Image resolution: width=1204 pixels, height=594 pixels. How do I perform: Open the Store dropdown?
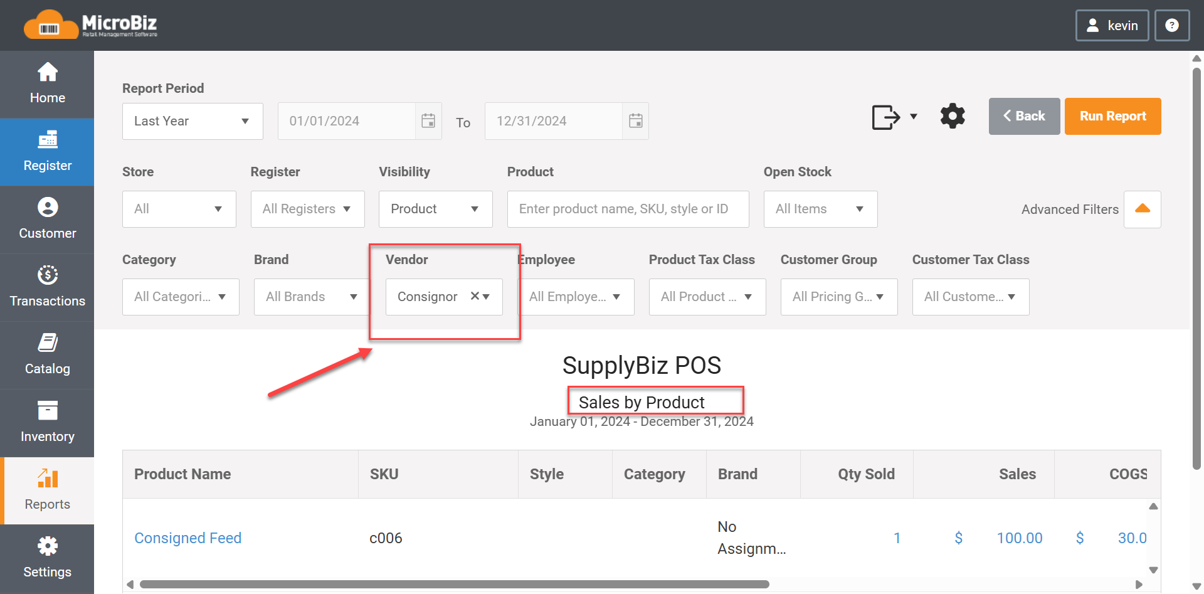pos(179,209)
